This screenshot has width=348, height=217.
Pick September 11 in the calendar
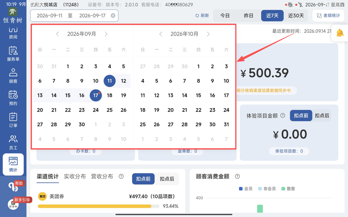point(110,81)
